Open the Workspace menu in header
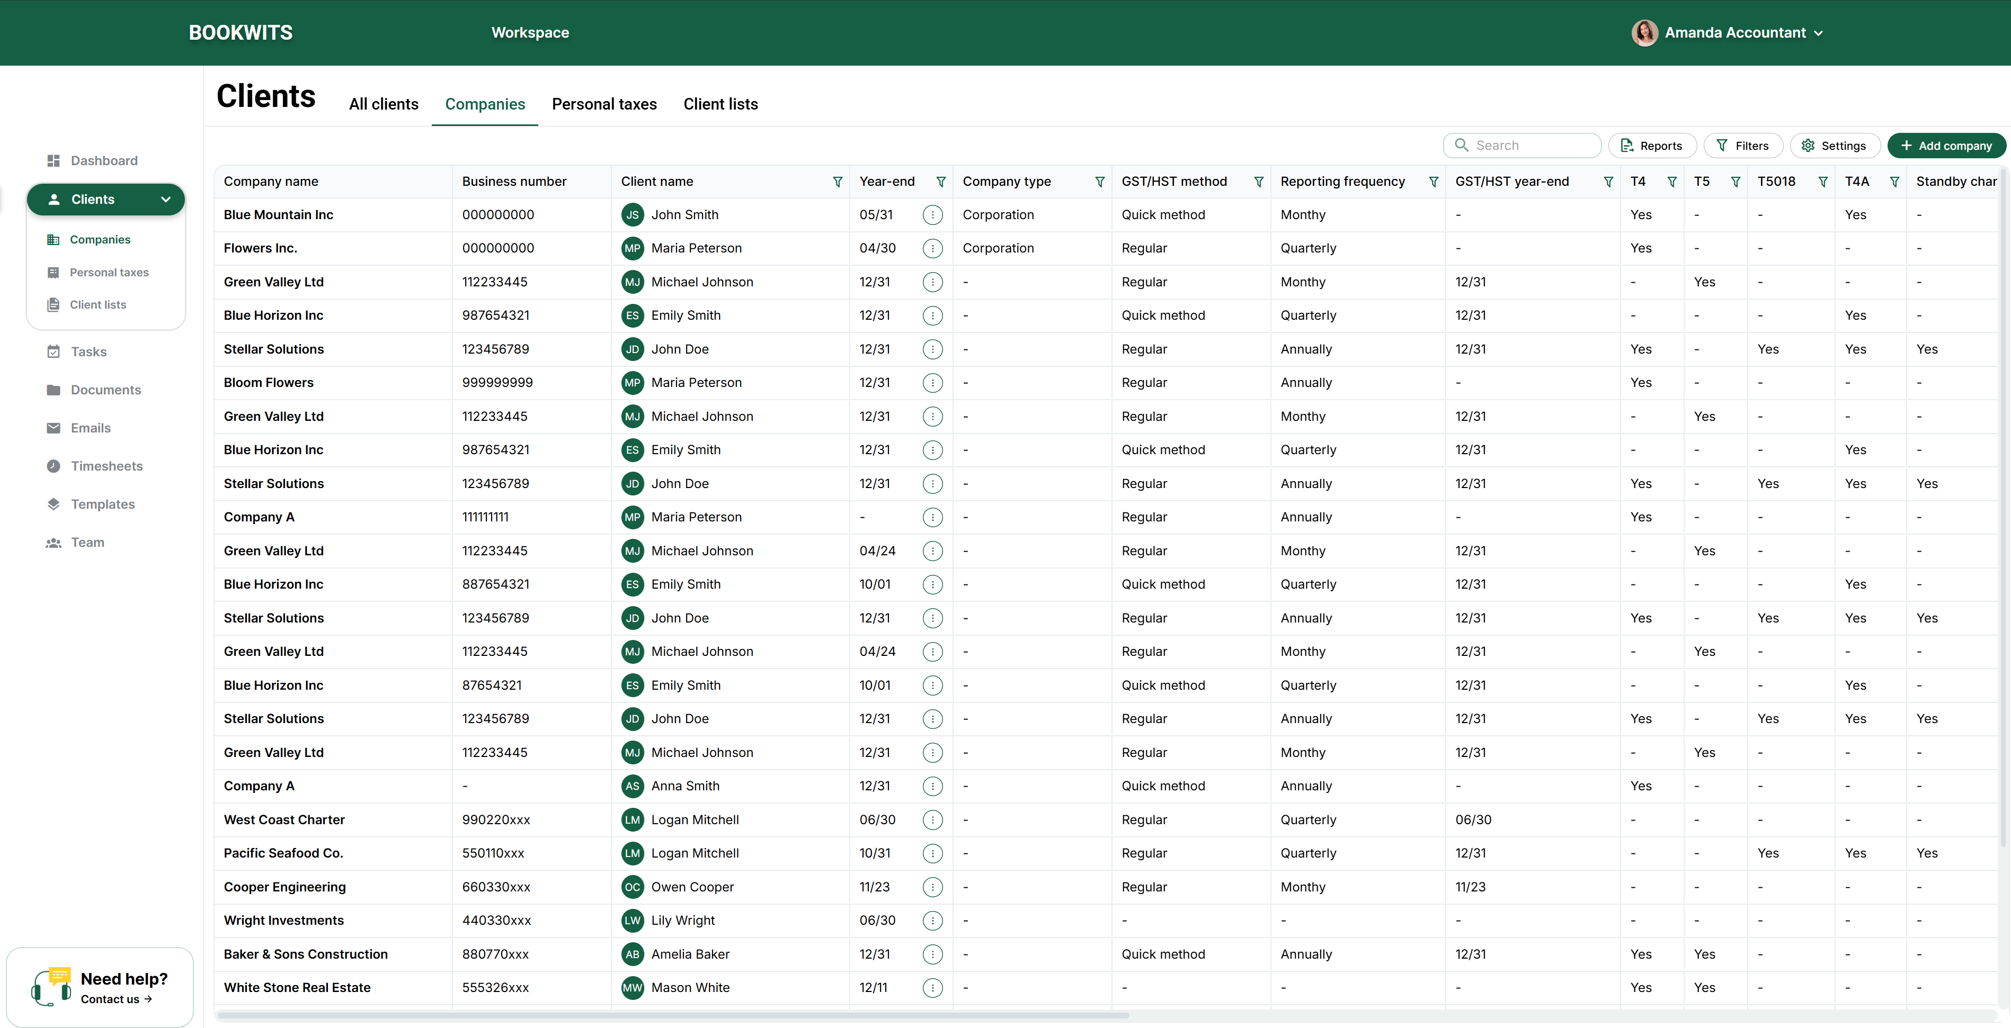Viewport: 2011px width, 1028px height. [x=530, y=33]
